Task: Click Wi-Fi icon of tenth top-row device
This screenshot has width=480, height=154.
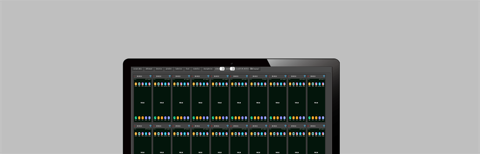Action: point(324,76)
